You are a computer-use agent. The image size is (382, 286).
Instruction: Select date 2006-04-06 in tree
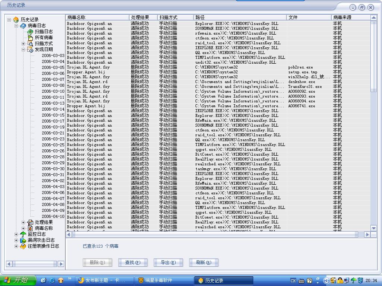tap(53, 193)
